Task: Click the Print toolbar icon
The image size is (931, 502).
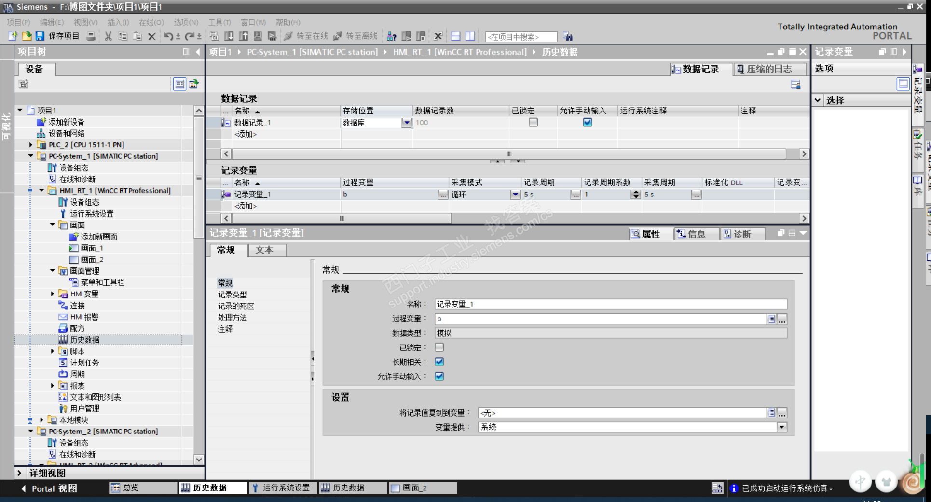Action: [91, 36]
